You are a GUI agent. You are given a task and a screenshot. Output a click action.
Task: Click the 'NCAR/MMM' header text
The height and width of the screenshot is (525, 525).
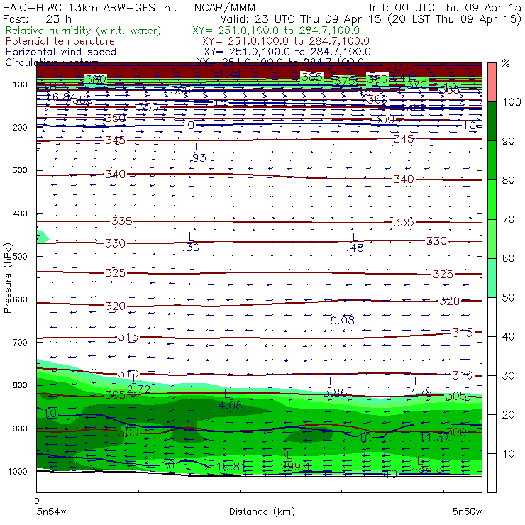pyautogui.click(x=225, y=8)
